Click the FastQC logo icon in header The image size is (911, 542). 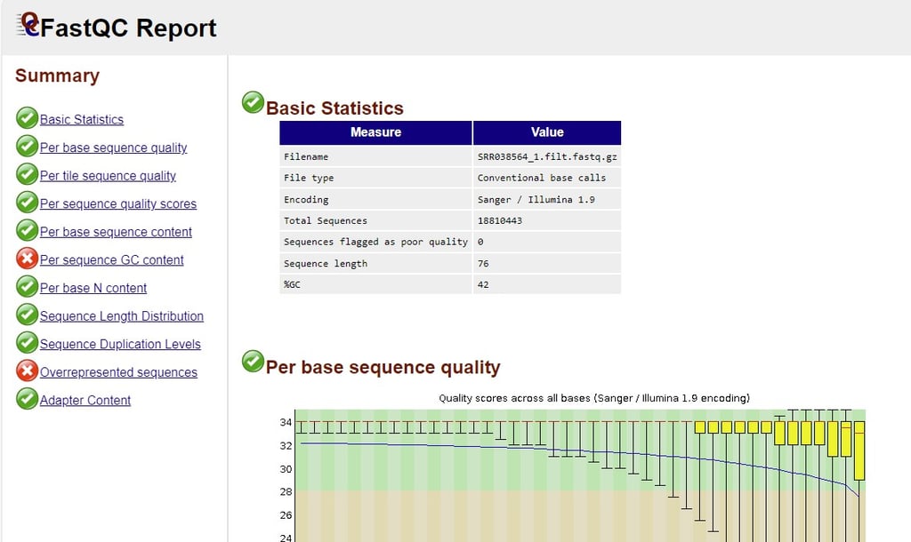click(x=28, y=25)
